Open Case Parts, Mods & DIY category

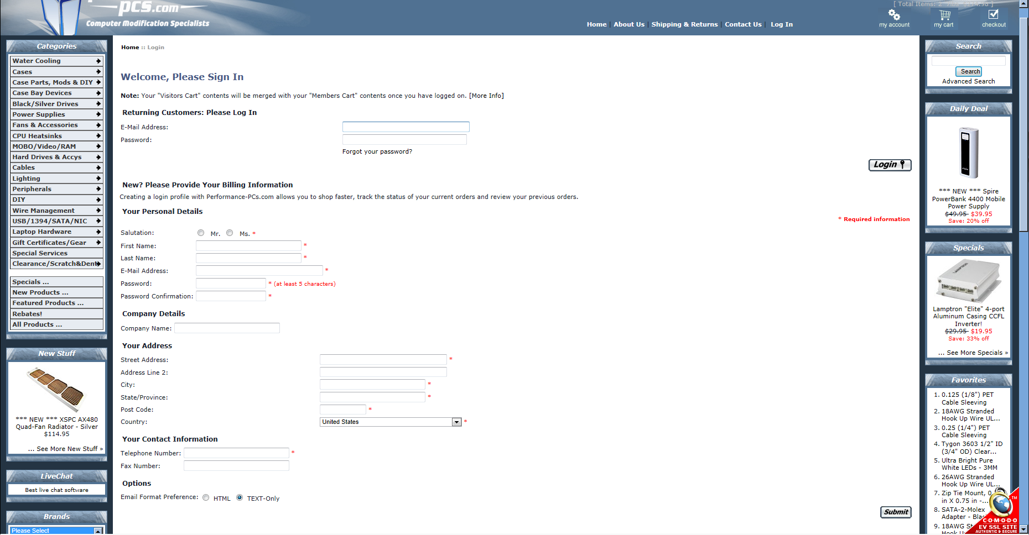(56, 82)
